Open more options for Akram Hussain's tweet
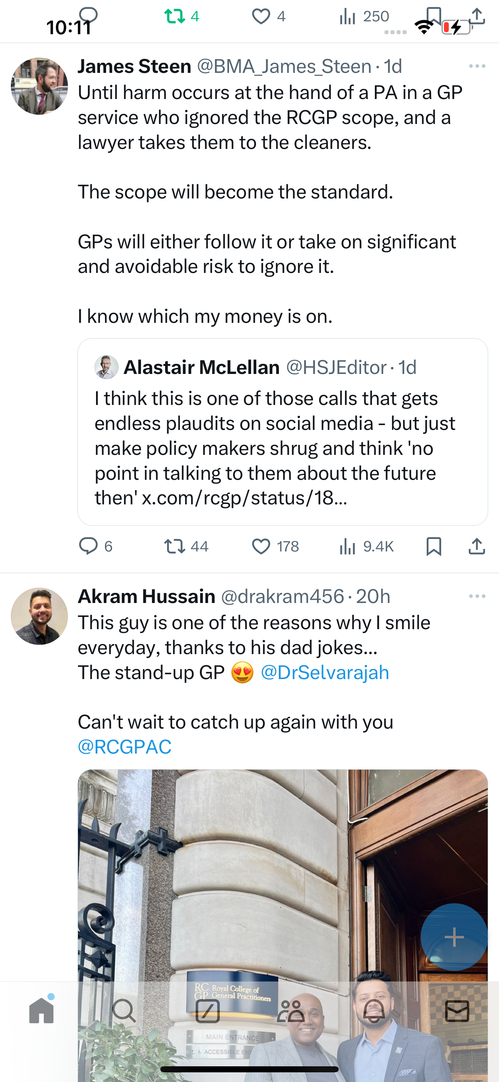The width and height of the screenshot is (499, 1082). [477, 596]
